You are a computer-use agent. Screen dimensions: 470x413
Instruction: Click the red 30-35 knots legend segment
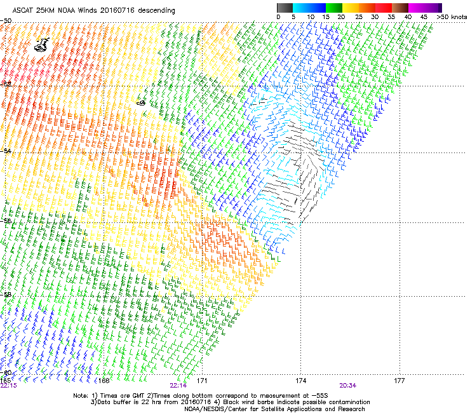(384, 8)
